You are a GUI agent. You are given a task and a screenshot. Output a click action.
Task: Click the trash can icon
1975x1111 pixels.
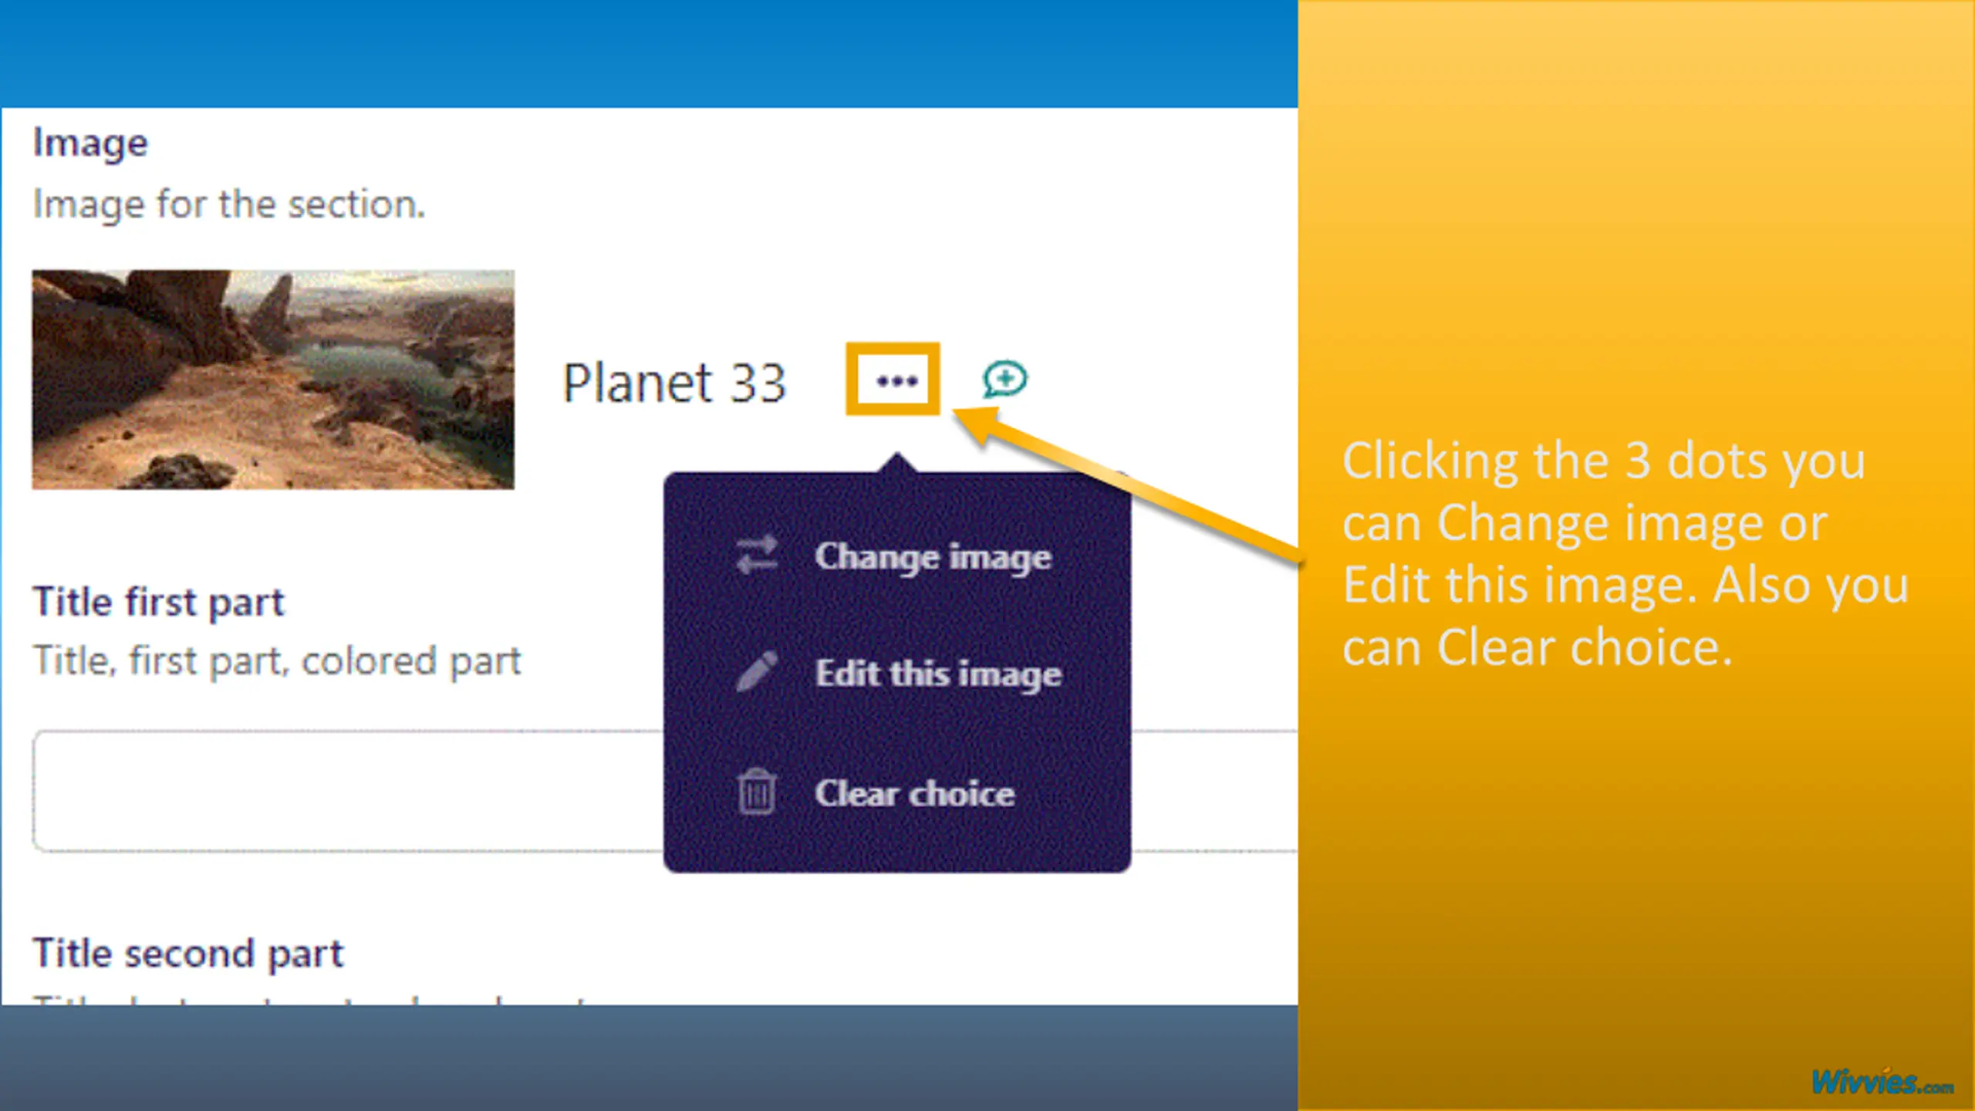click(x=756, y=792)
